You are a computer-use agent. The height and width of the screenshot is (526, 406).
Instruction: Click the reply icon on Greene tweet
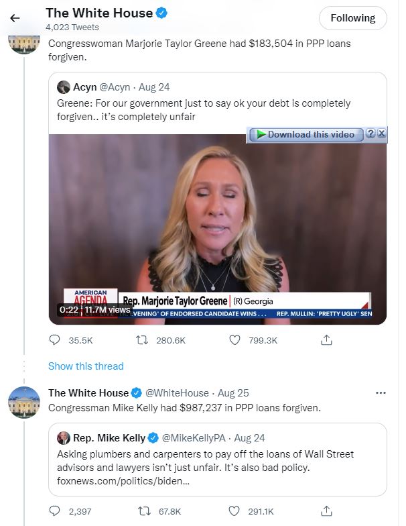click(x=55, y=340)
